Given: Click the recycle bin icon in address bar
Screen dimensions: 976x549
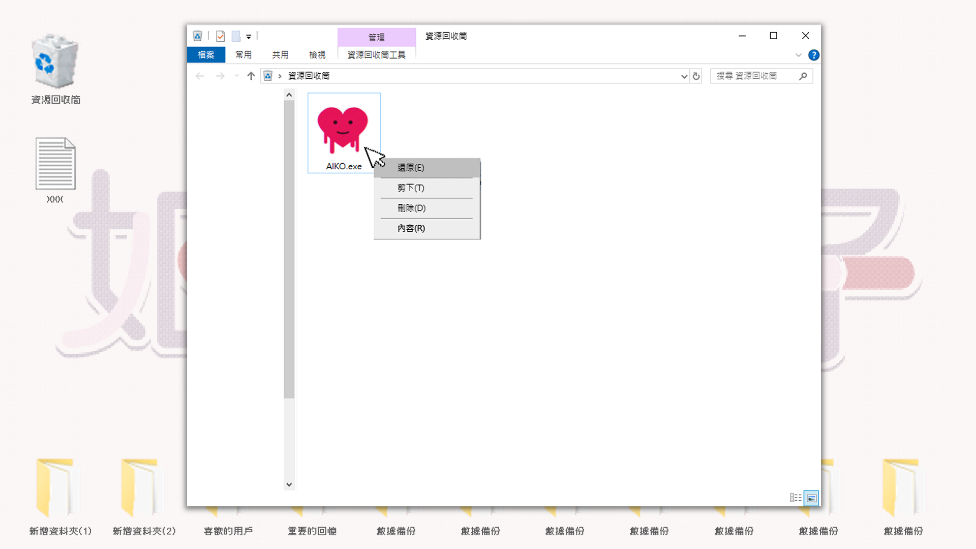Looking at the screenshot, I should click(268, 76).
